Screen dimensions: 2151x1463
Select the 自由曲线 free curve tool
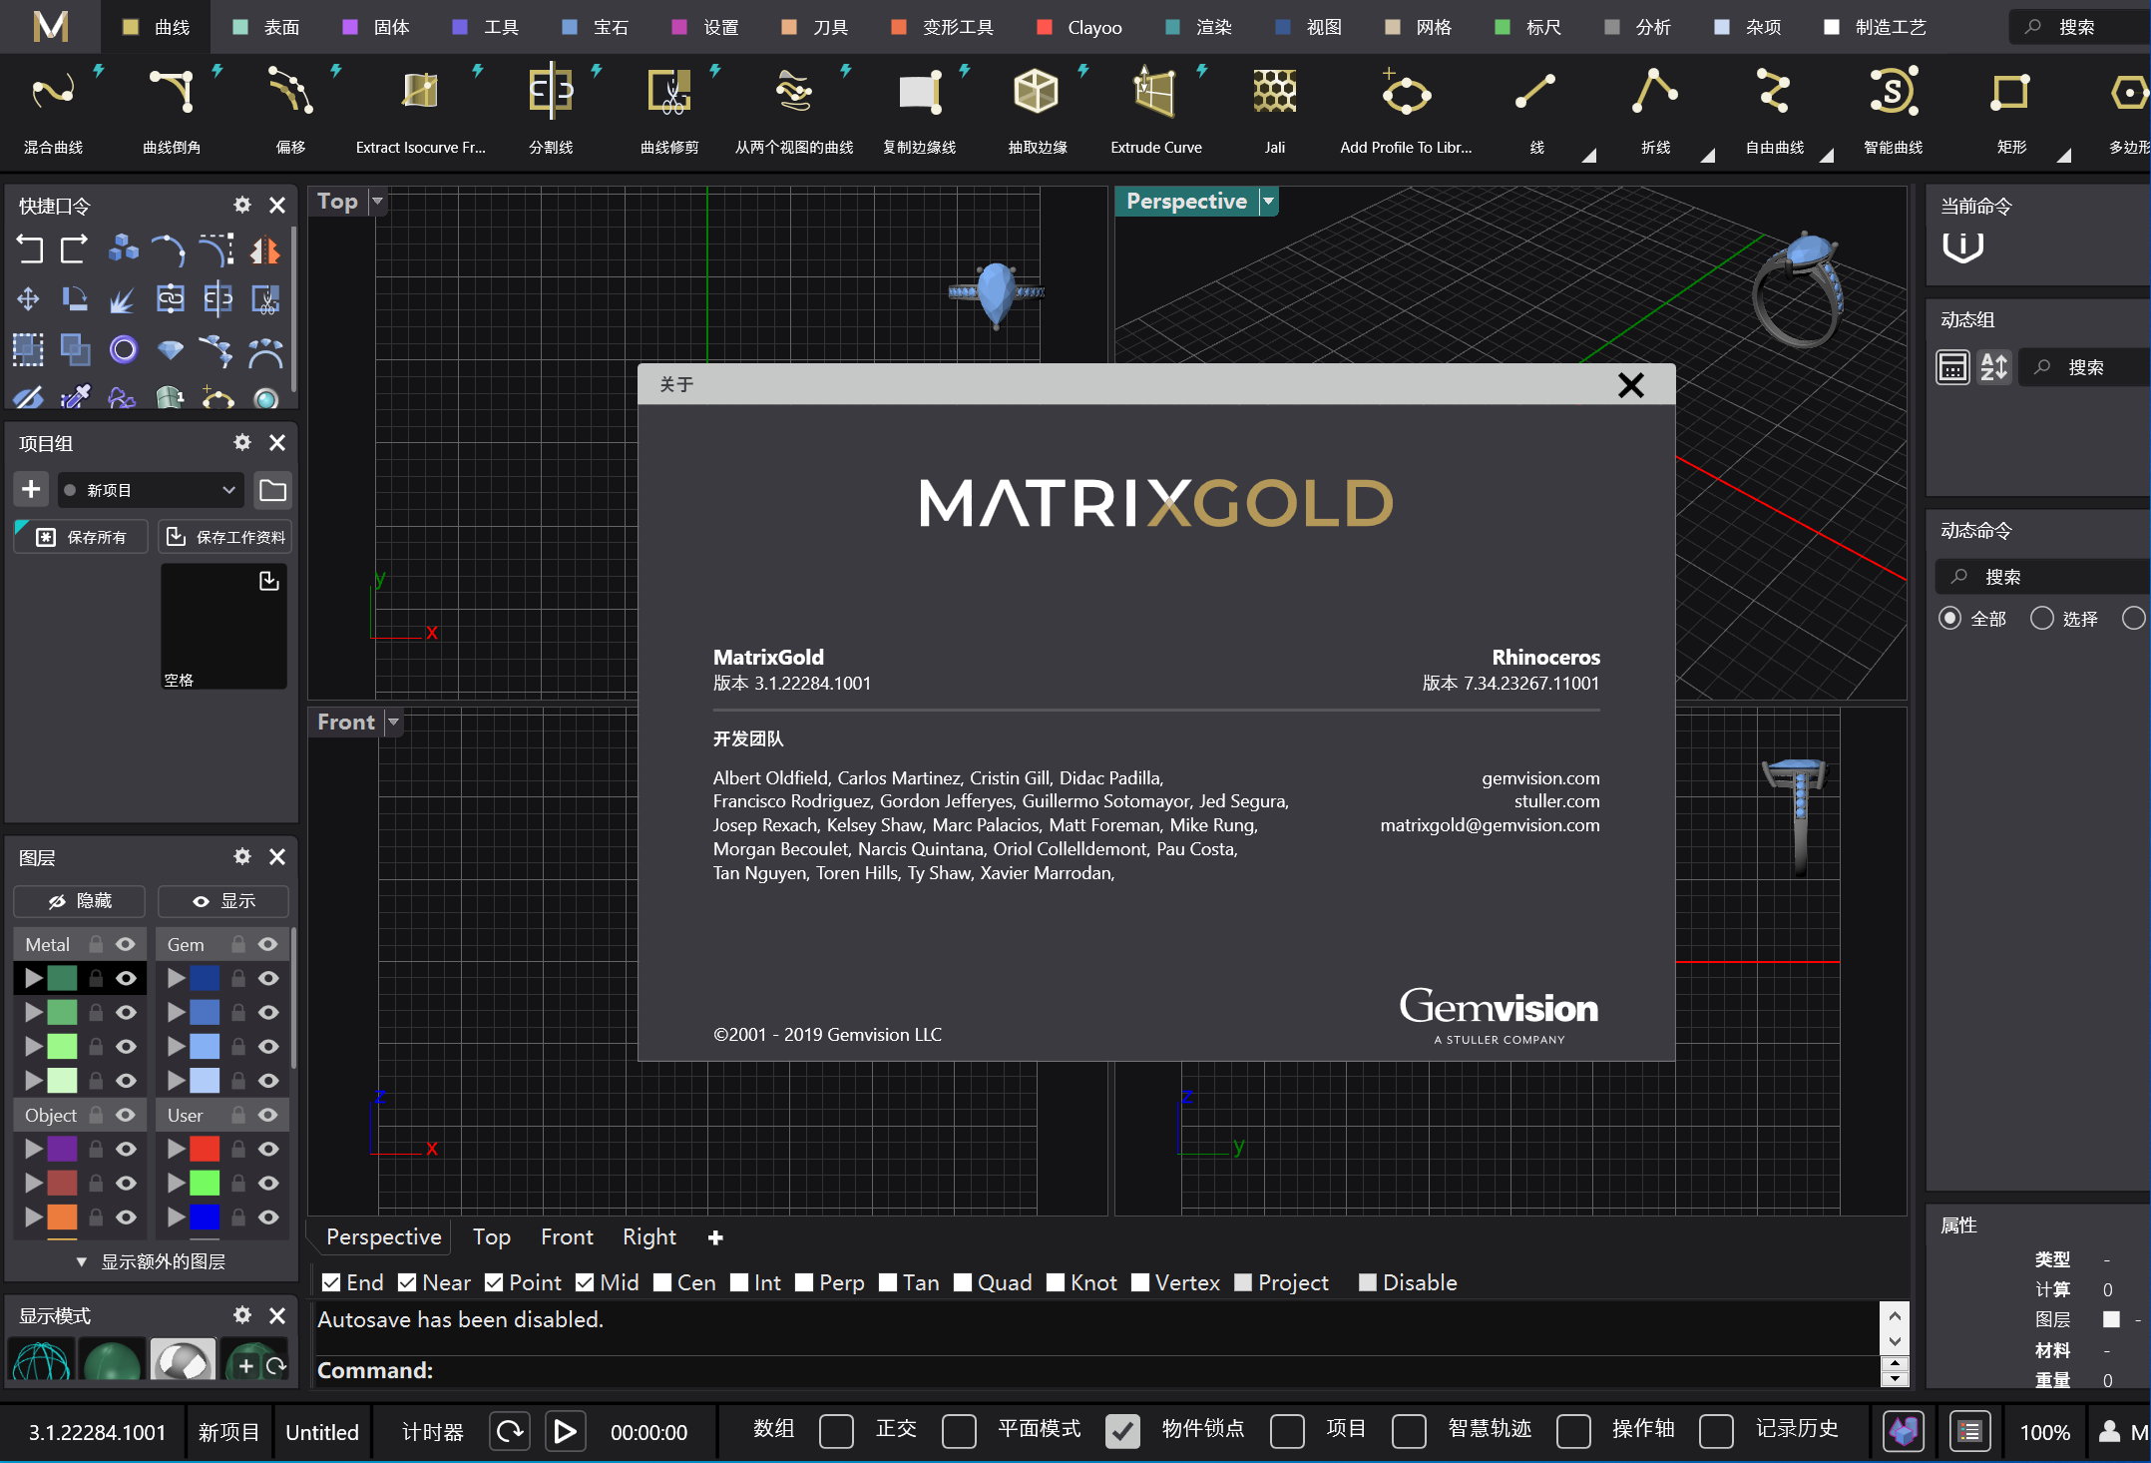1774,108
